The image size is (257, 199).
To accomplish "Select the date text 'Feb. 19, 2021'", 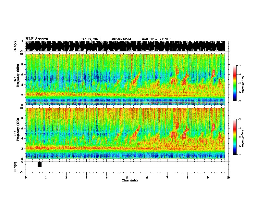I will [91, 39].
